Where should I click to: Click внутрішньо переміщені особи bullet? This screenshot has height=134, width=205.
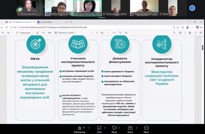[78, 71]
